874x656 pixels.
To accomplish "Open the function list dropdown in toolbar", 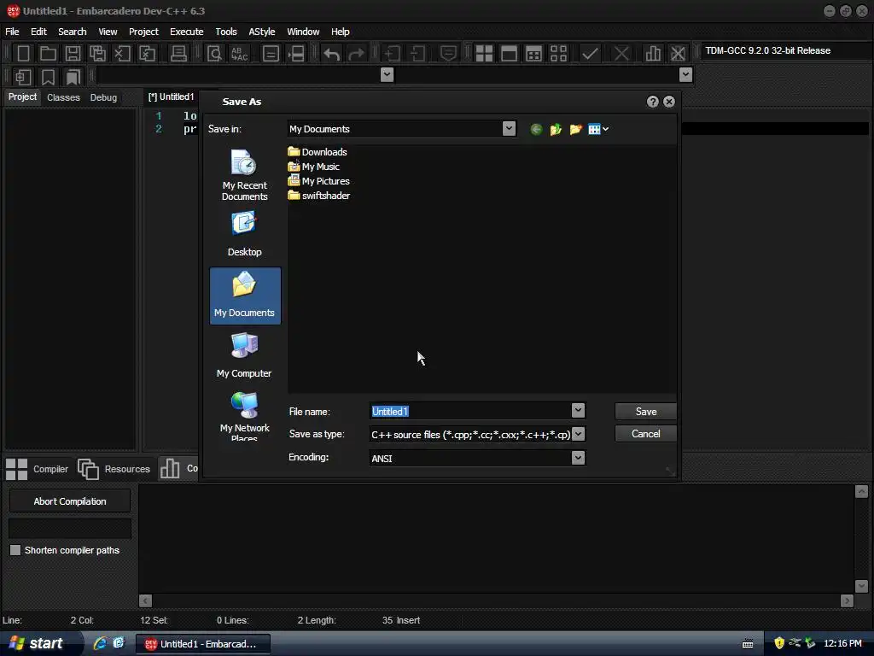I will tap(685, 75).
